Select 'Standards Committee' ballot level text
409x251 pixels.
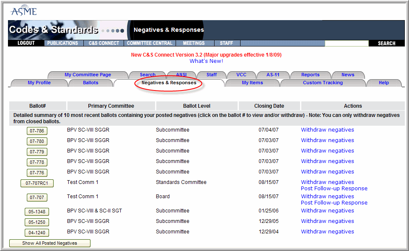point(181,182)
